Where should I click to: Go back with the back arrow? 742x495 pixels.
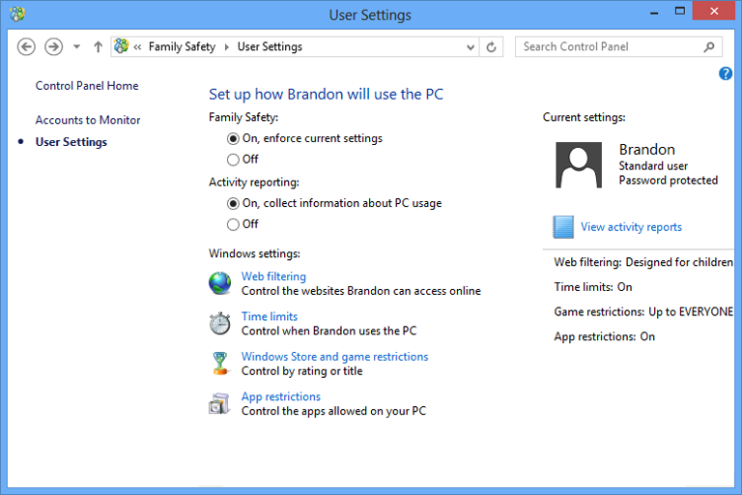coord(27,46)
